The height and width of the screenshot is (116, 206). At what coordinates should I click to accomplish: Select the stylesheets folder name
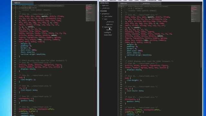click(108, 27)
